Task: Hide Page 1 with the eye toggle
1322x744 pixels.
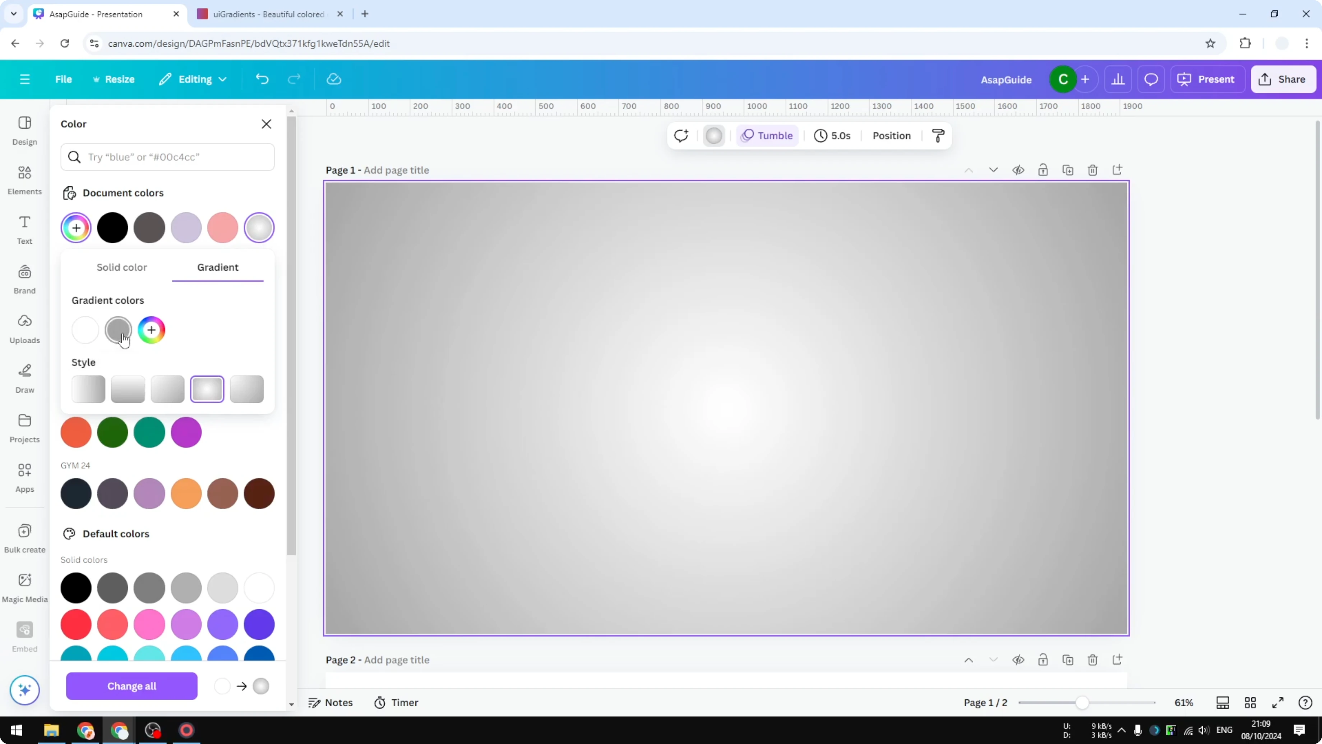Action: (x=1019, y=170)
